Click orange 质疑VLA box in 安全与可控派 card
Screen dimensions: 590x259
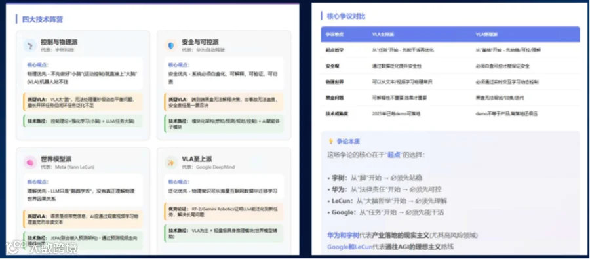(x=224, y=102)
